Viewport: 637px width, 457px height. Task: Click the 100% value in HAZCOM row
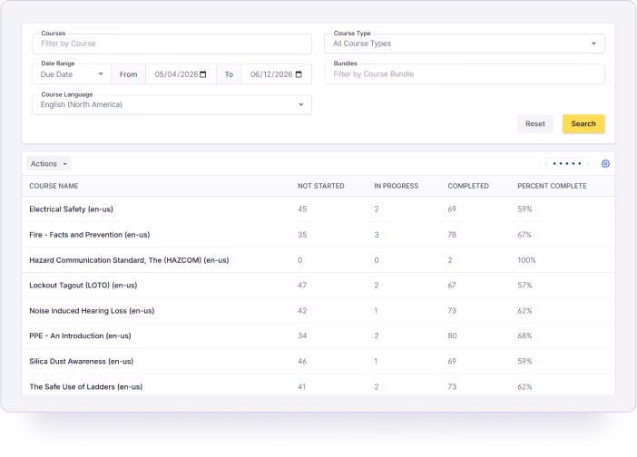pos(526,260)
